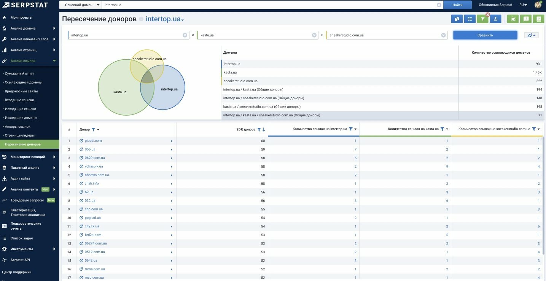
Task: Click the Найти search button
Action: point(458,5)
